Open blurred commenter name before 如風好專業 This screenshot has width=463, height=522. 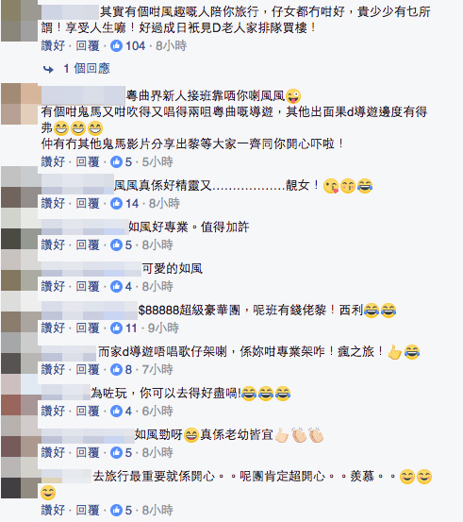point(85,227)
